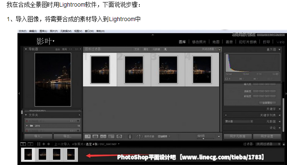Open compare view (XY) in toolbar
This screenshot has height=165, width=287.
[x=103, y=136]
